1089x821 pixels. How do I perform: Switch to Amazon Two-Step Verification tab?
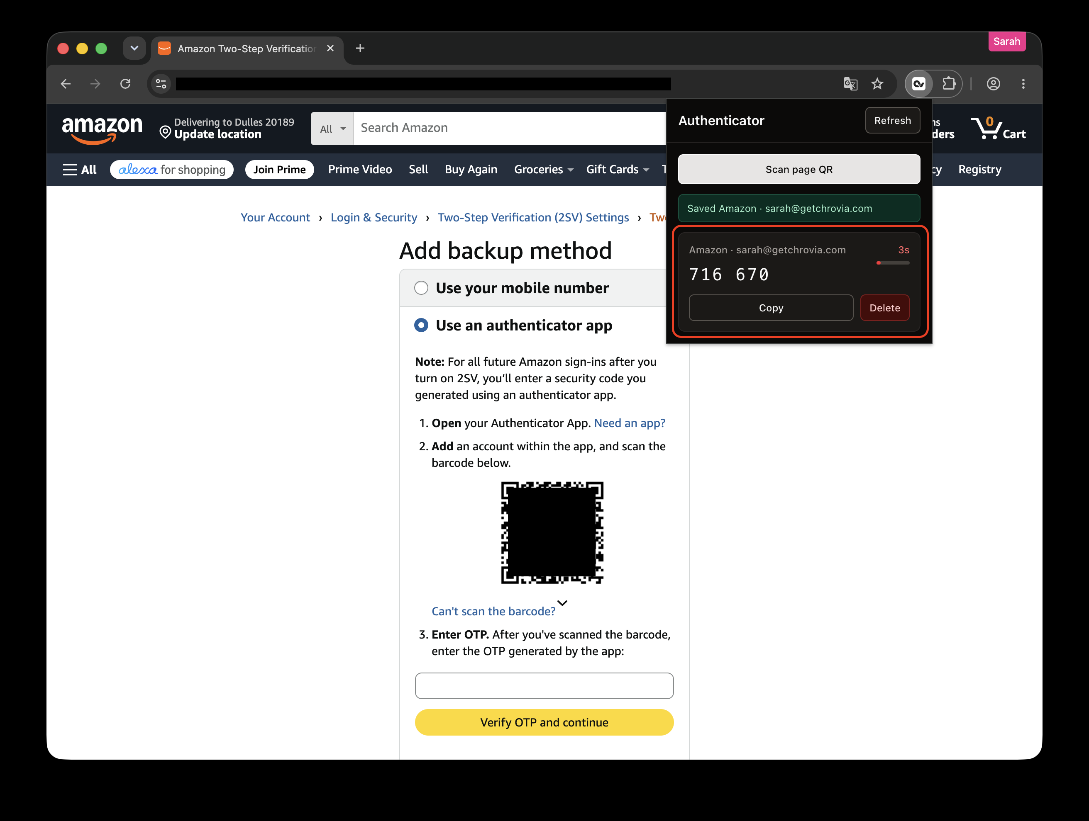click(x=247, y=48)
